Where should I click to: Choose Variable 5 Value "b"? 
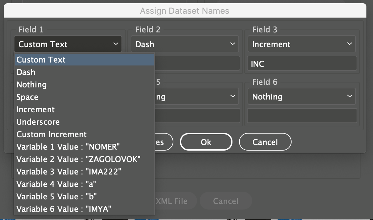(x=56, y=197)
